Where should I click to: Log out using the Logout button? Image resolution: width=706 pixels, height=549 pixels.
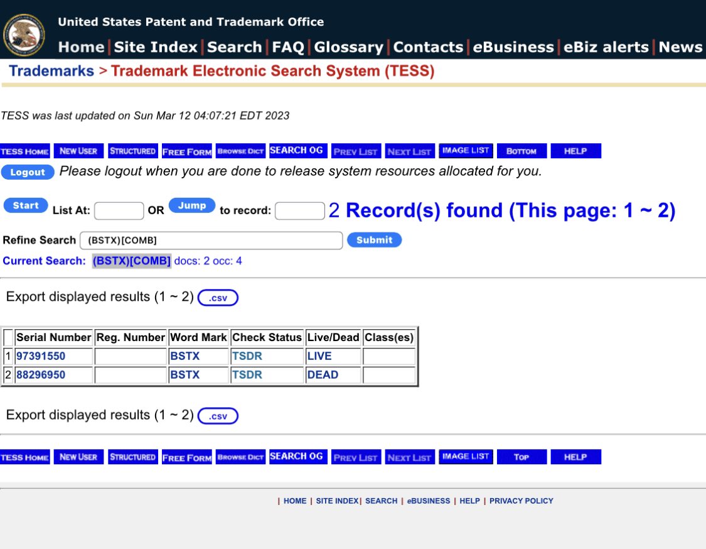(28, 172)
